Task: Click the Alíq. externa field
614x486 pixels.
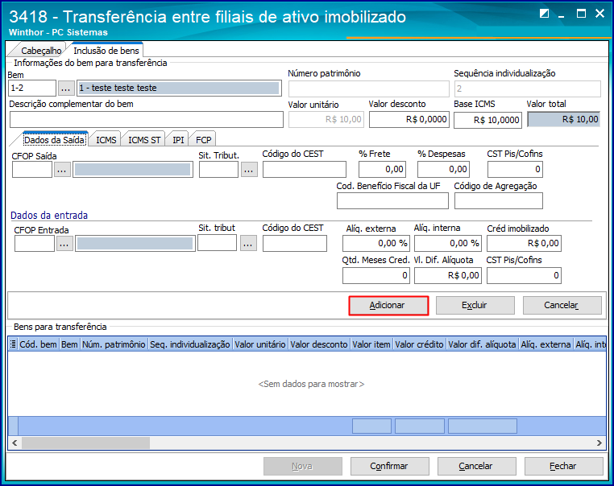Action: (376, 244)
